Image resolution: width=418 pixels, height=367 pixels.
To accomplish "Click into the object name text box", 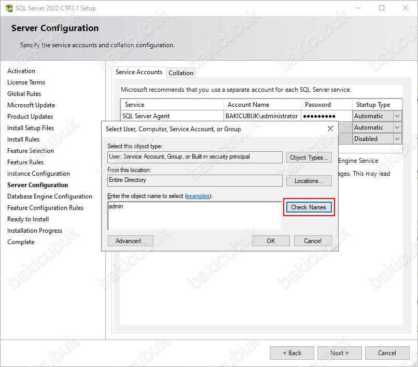I will 194,216.
